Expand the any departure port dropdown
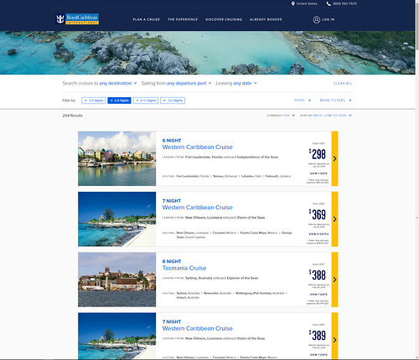The height and width of the screenshot is (360, 419). pyautogui.click(x=189, y=83)
